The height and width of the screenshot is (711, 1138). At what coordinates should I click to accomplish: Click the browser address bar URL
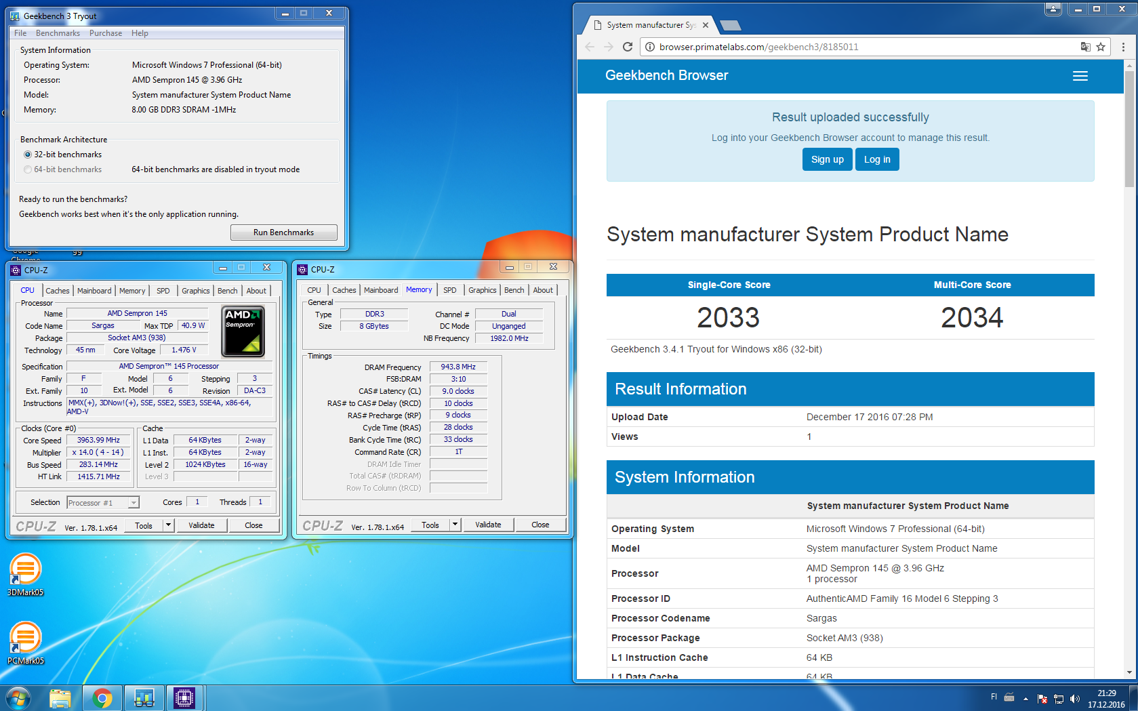[x=758, y=47]
